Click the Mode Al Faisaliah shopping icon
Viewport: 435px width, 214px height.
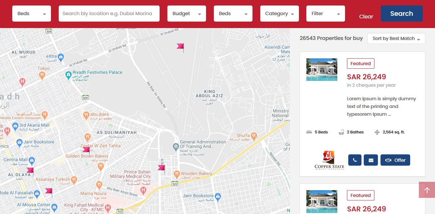[37, 194]
